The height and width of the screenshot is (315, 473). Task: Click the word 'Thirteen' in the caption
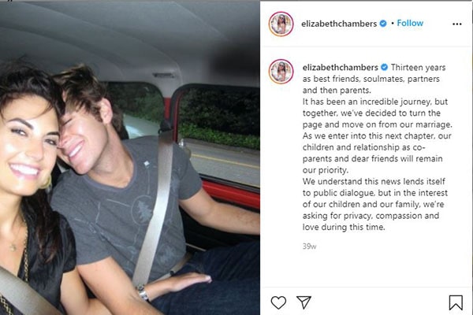click(x=405, y=67)
